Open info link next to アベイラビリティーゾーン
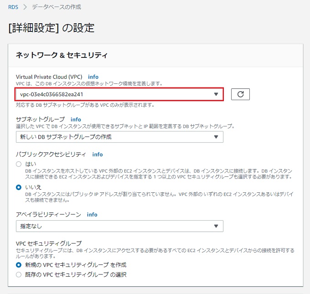310x294 pixels. (92, 215)
